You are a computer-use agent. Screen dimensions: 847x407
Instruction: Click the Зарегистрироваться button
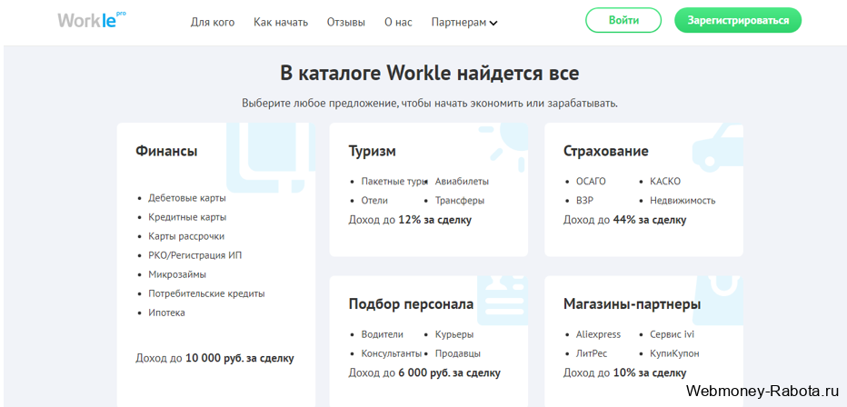[x=738, y=21]
